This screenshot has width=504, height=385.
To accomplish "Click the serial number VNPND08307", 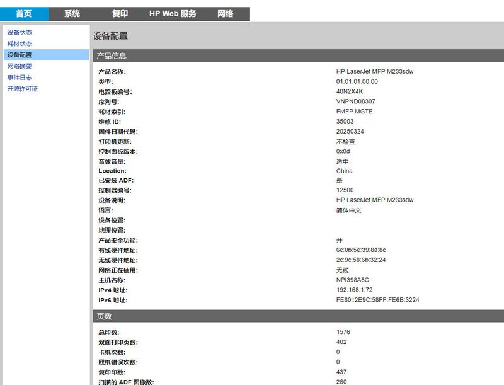I will pyautogui.click(x=355, y=101).
